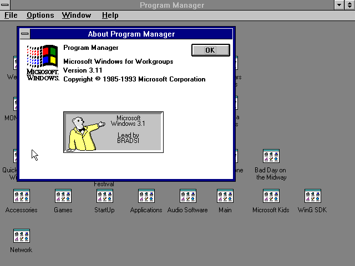Click the 'Version 3.11' text
The height and width of the screenshot is (266, 355).
pos(83,70)
